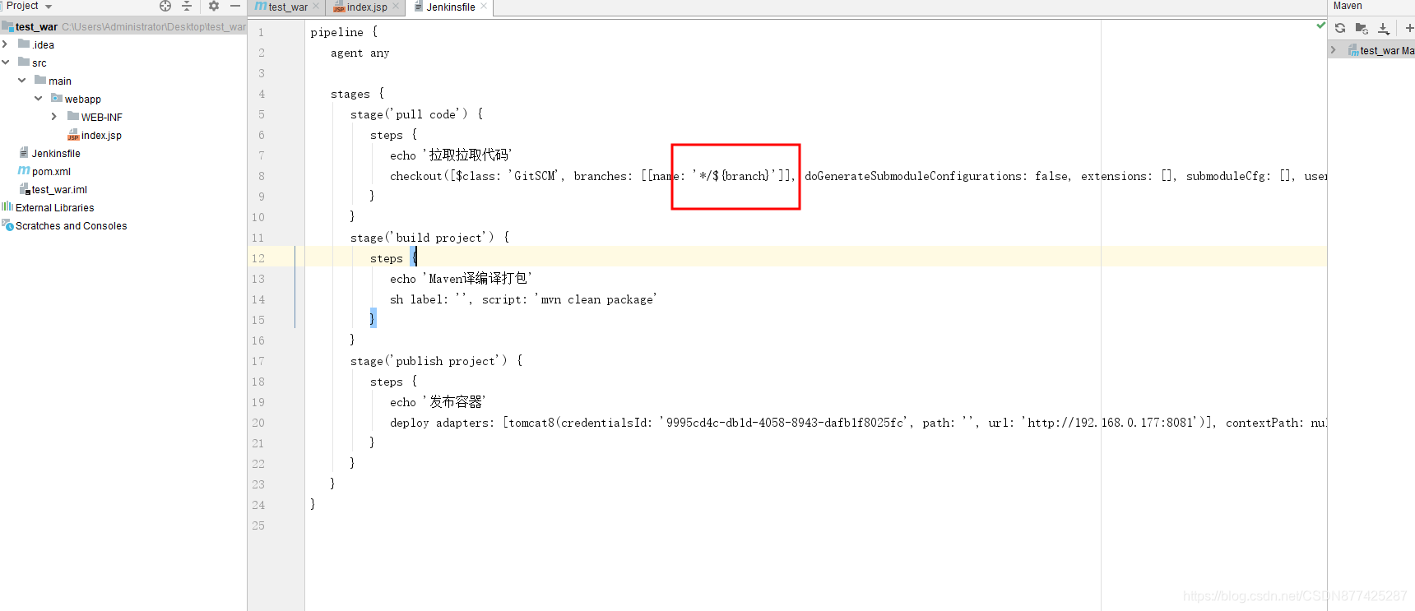
Task: Select the webapp folder
Action: [x=76, y=100]
